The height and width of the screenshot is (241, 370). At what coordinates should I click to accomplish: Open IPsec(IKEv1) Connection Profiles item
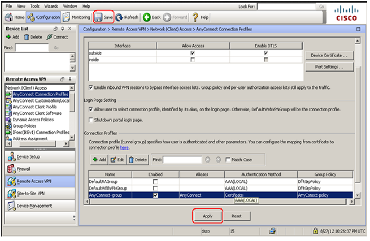point(41,132)
